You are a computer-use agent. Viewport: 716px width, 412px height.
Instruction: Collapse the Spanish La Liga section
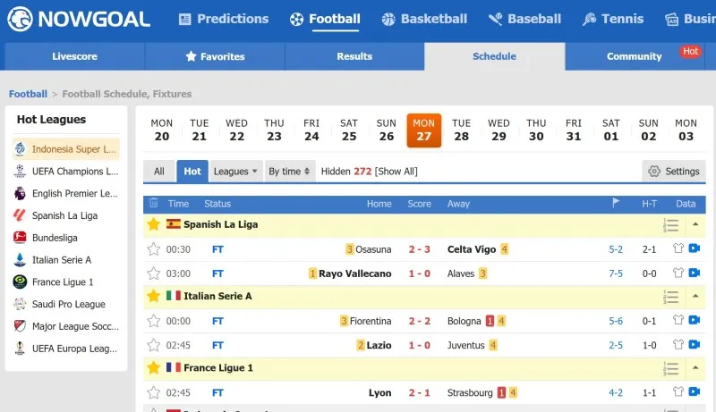[695, 224]
